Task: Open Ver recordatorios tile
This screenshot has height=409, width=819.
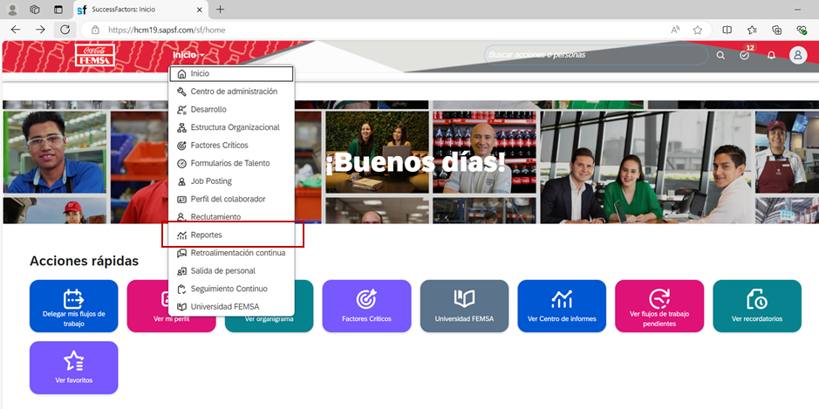Action: pos(756,306)
